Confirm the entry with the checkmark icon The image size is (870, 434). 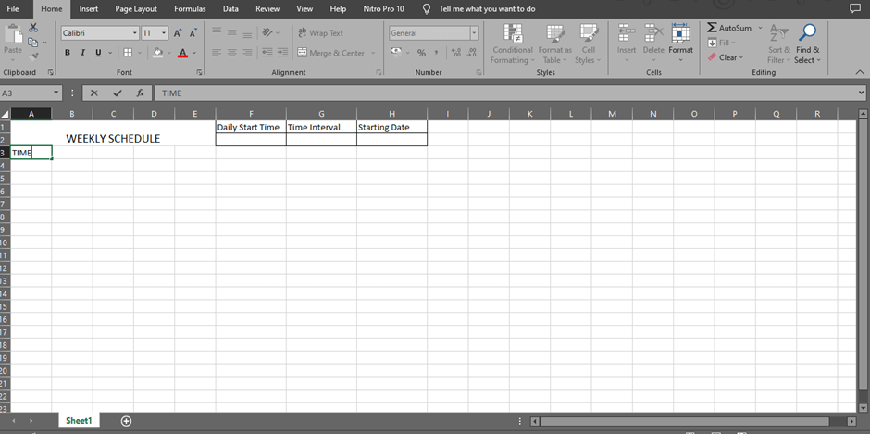click(117, 93)
